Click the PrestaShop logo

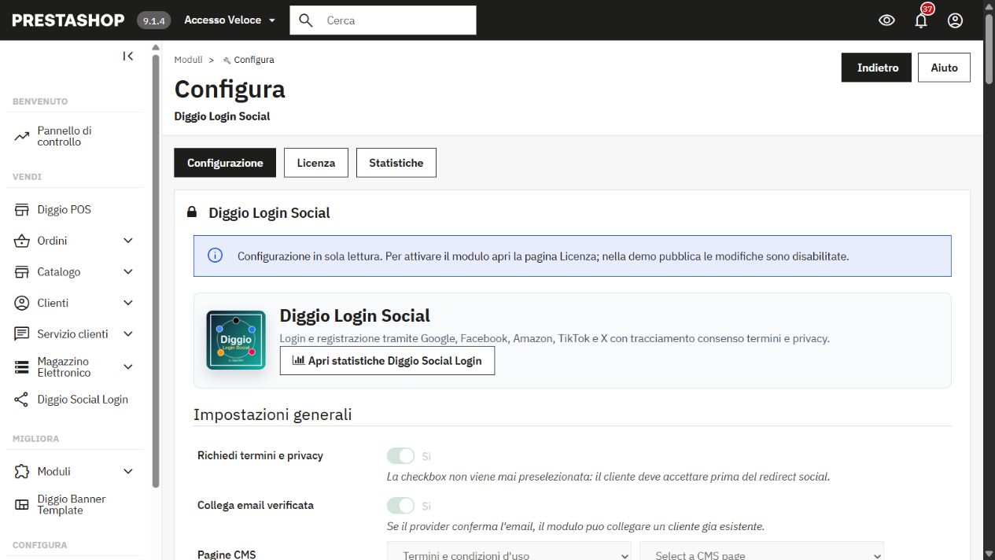68,20
